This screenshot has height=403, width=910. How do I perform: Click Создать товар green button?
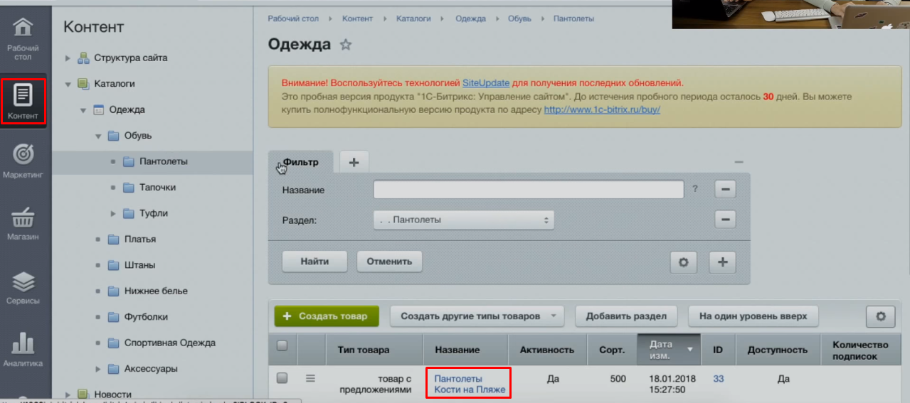tap(327, 316)
